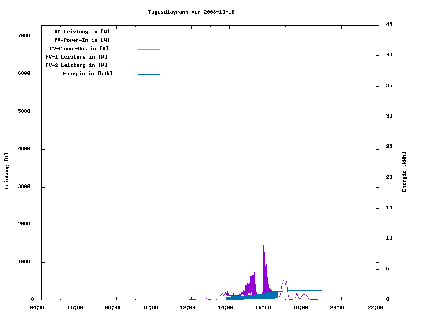Click the light blue PV-Power-Out legend line

tap(148, 49)
